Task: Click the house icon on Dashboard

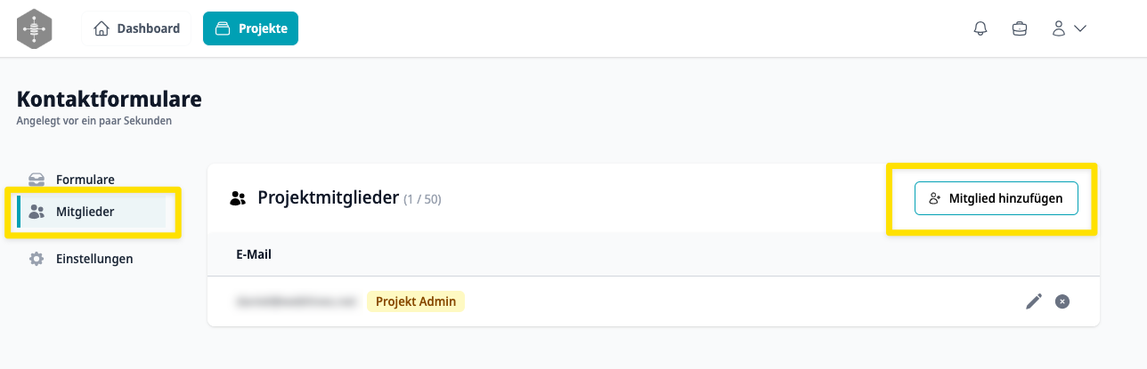Action: 102,28
